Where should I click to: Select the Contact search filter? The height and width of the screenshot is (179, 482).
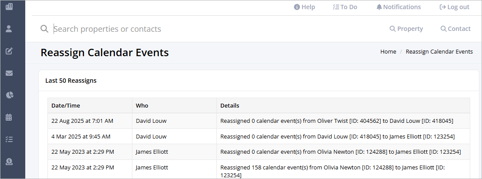coord(455,29)
